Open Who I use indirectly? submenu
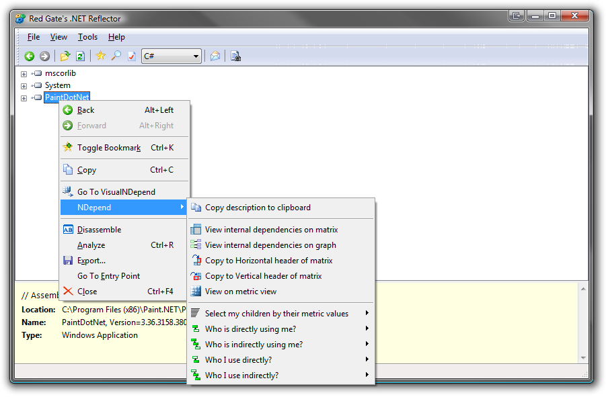Viewport: 606px width, 397px height. coord(281,376)
